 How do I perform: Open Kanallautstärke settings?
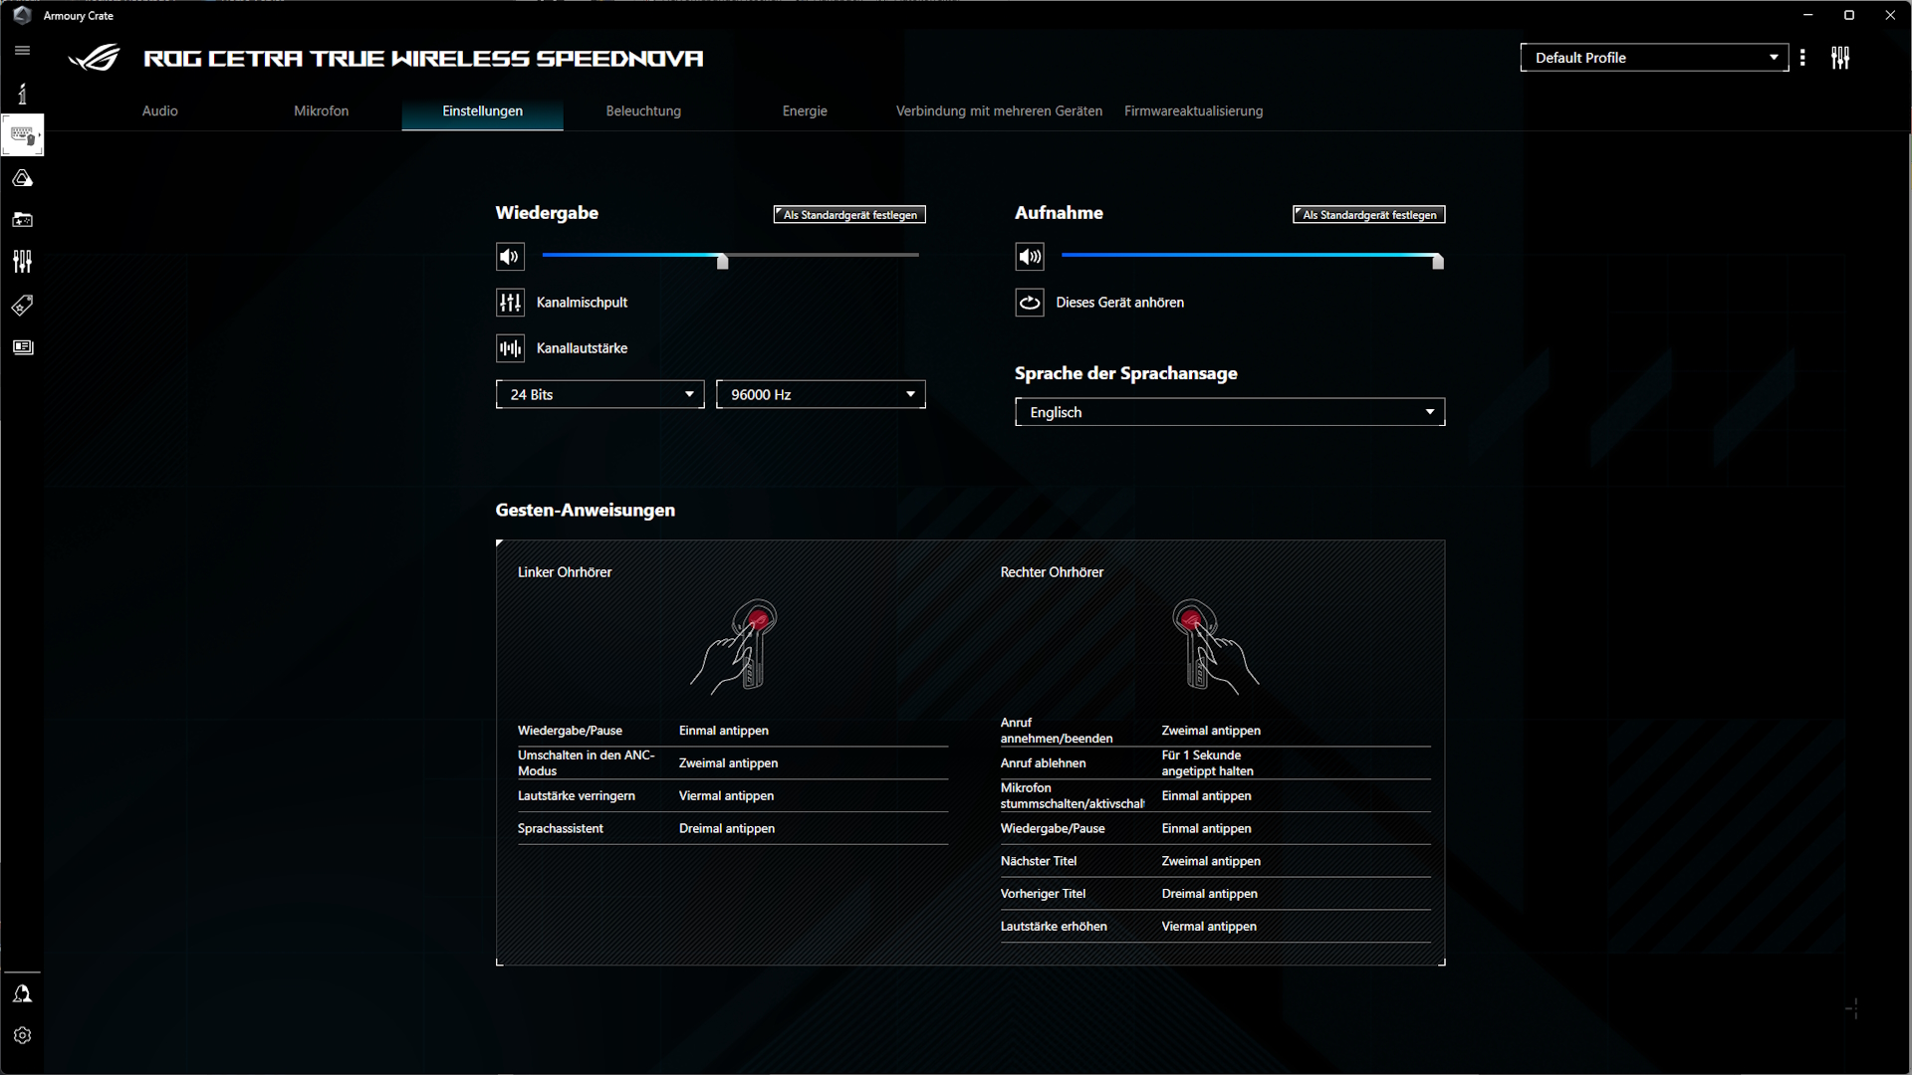click(562, 348)
